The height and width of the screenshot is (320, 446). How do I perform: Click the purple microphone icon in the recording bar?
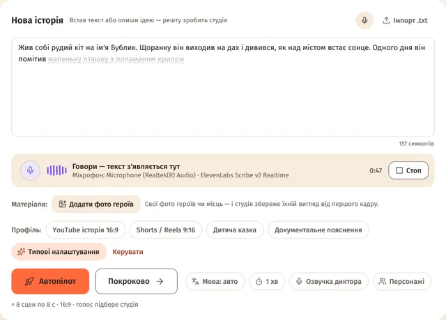30,170
